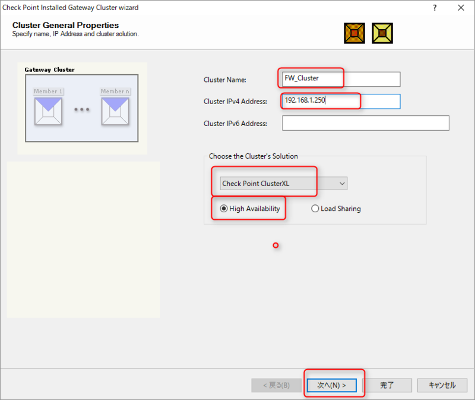Click the Cluster IPv6 Address field
Image resolution: width=475 pixels, height=400 pixels.
366,123
